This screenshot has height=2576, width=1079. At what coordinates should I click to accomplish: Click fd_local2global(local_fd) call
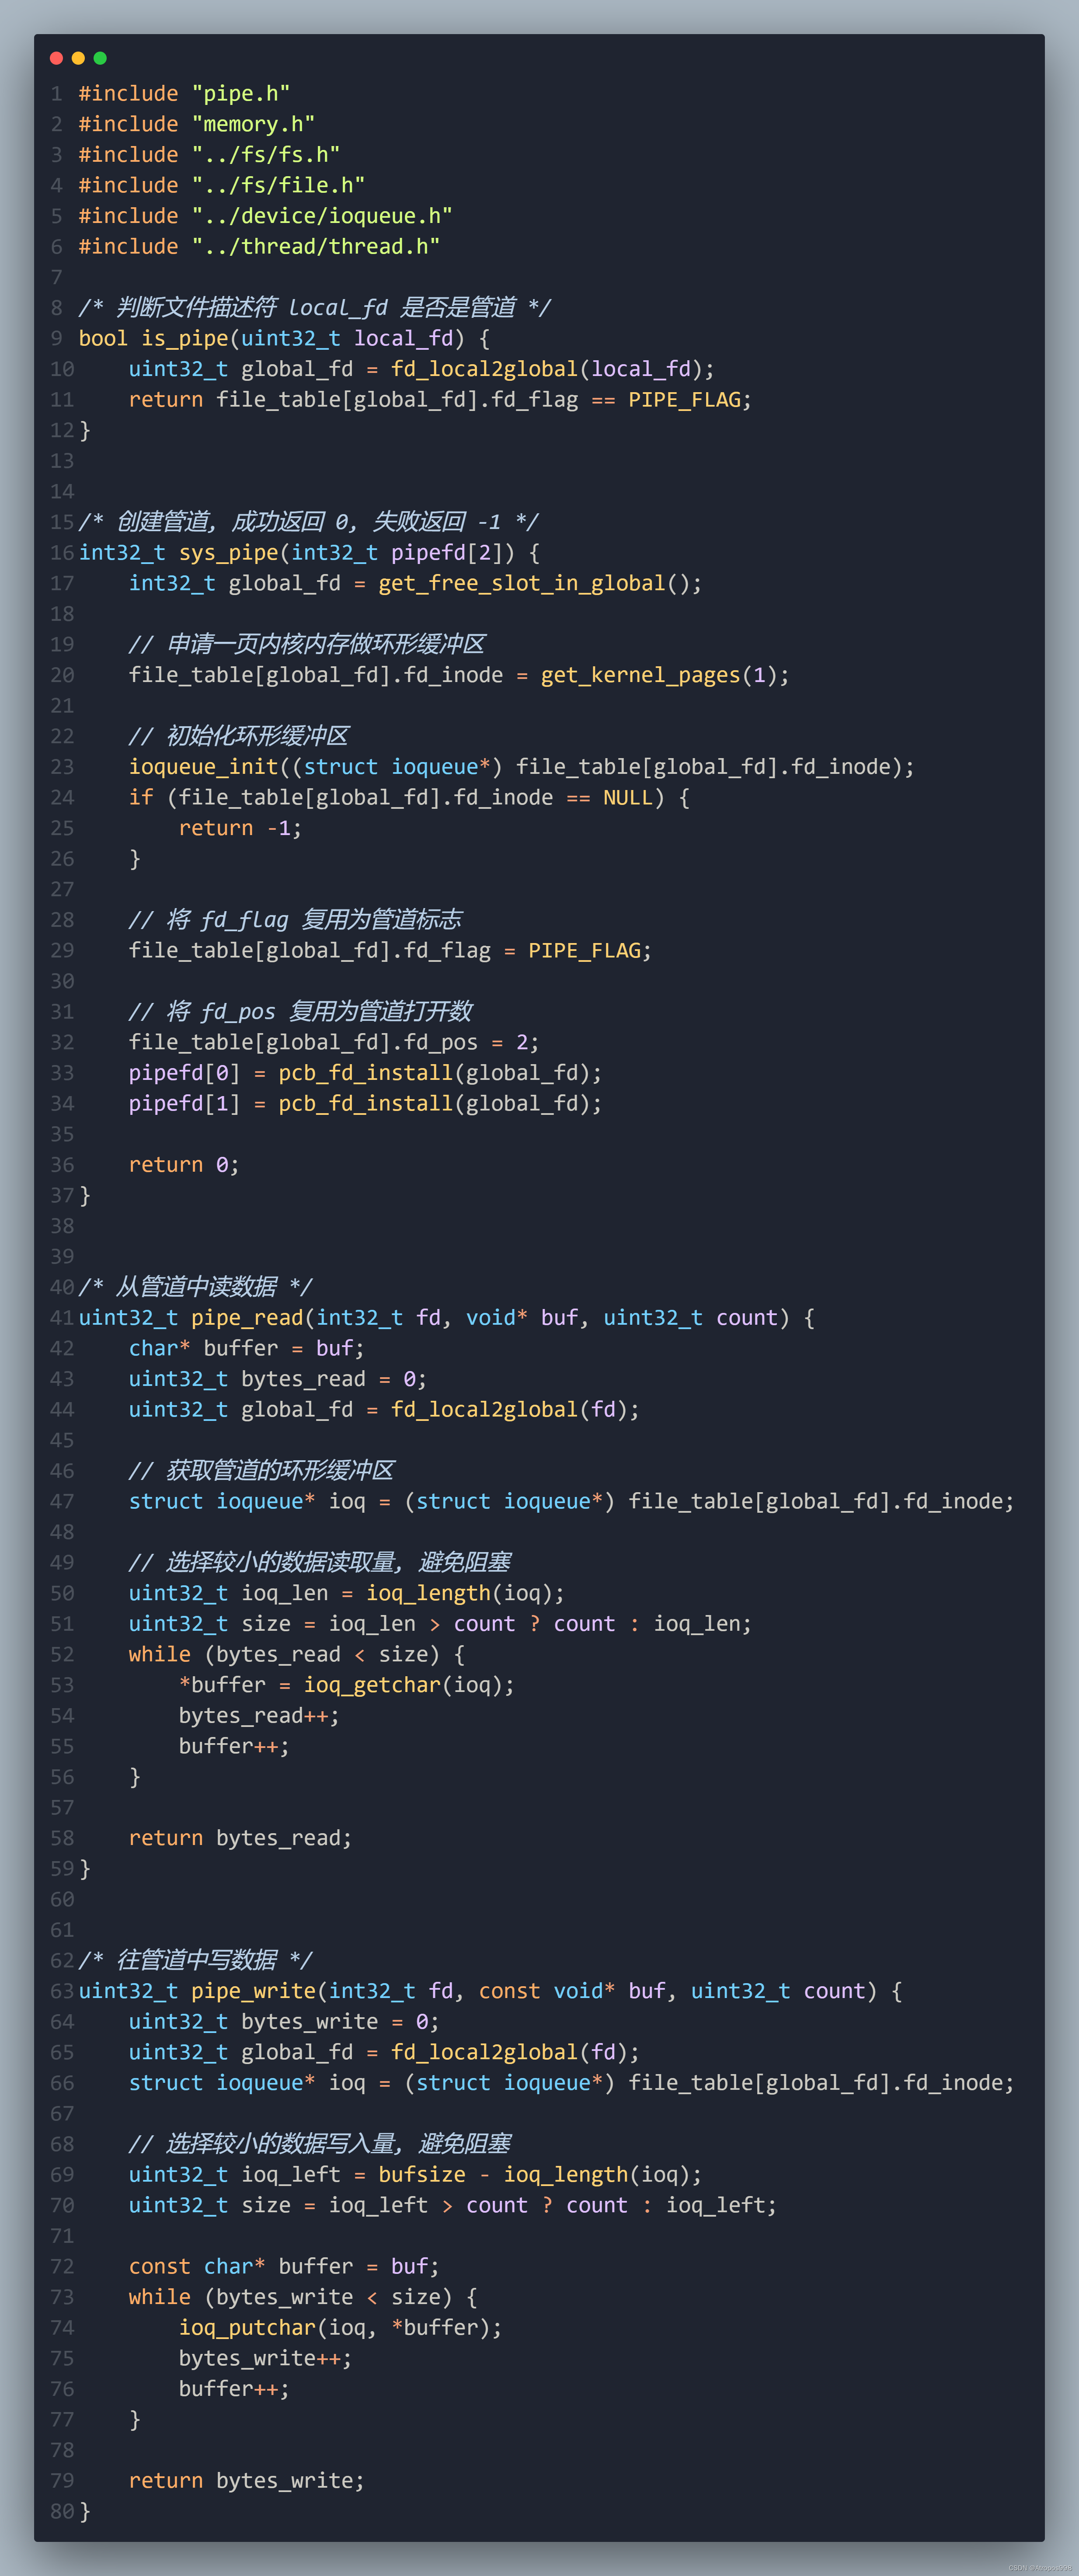coord(546,369)
